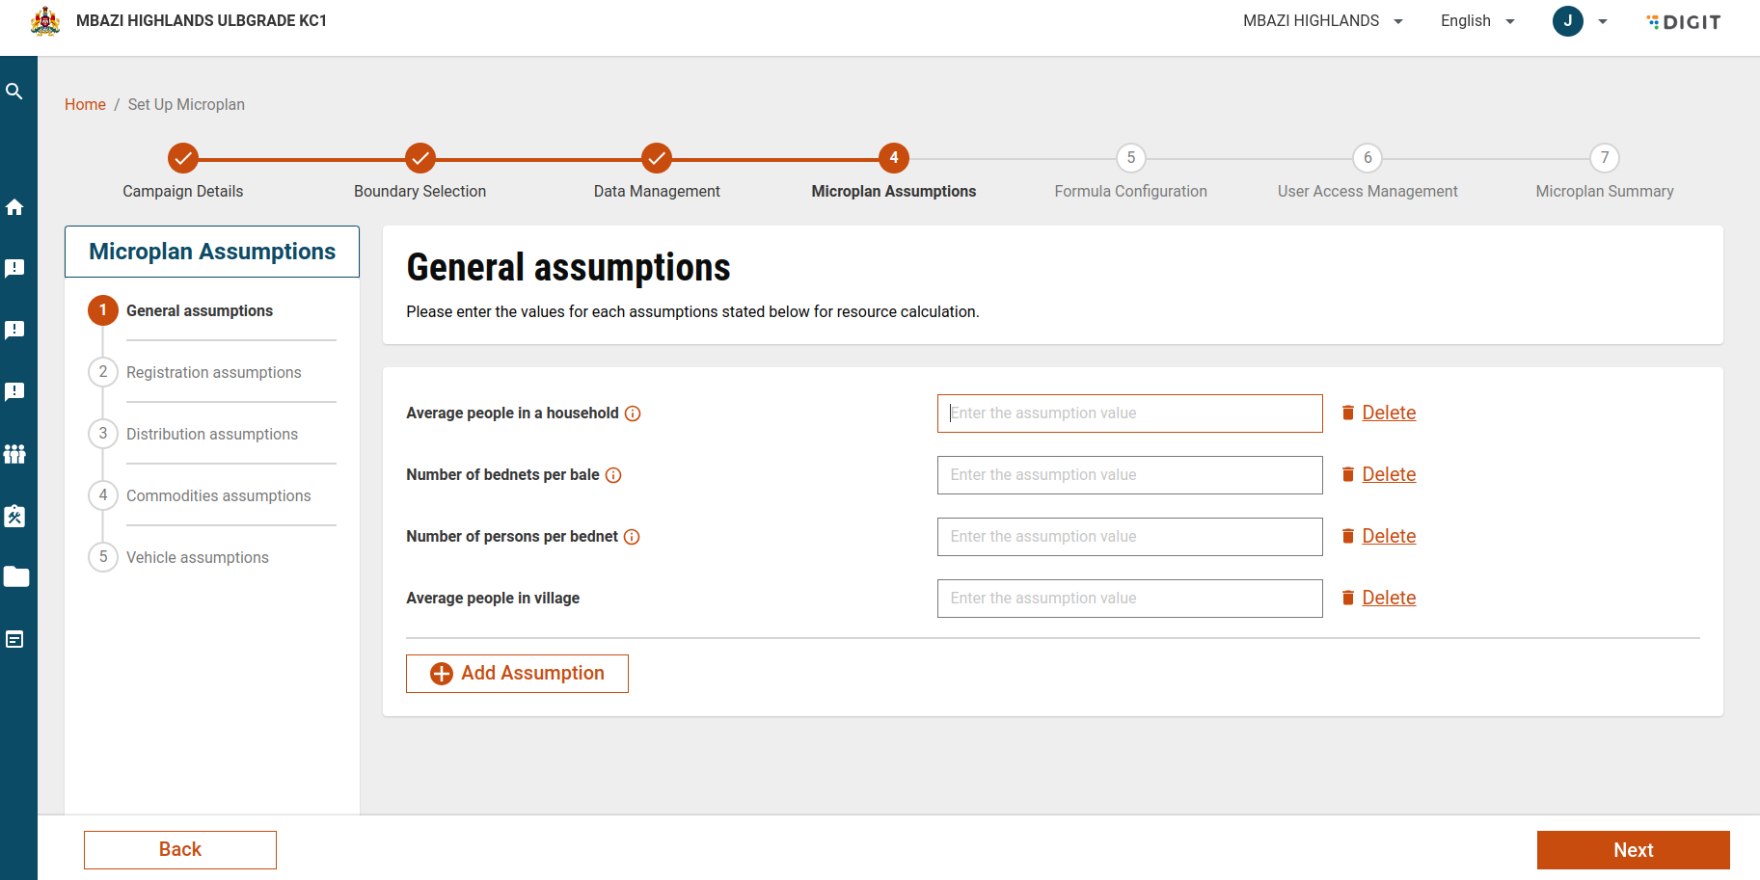Screen dimensions: 1760x880
Task: Switch to Vehicle assumptions step
Action: 197,557
